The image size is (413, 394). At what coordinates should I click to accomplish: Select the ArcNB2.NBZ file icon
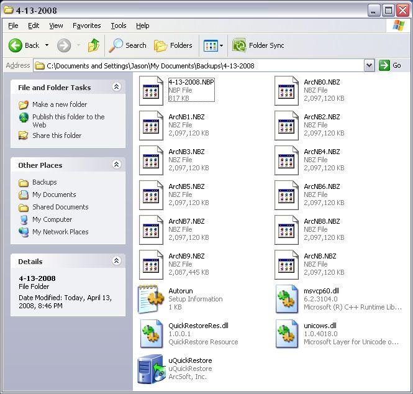click(x=286, y=126)
